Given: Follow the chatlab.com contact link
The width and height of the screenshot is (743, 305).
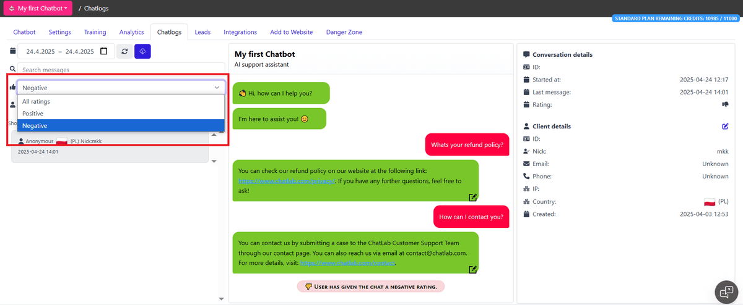Looking at the screenshot, I should tap(347, 263).
